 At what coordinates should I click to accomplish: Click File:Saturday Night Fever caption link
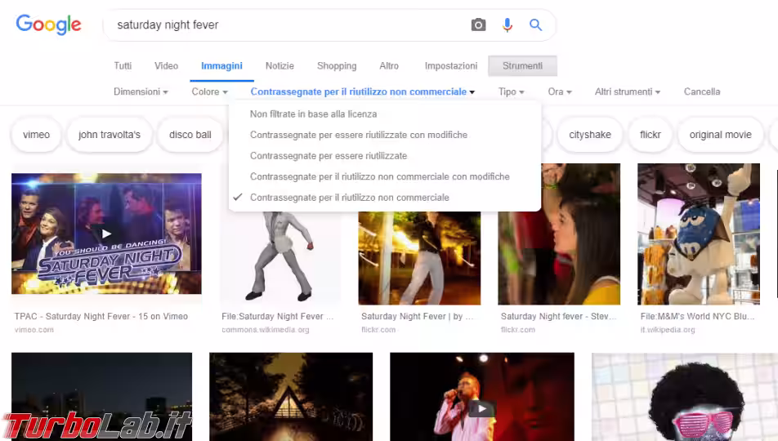278,317
